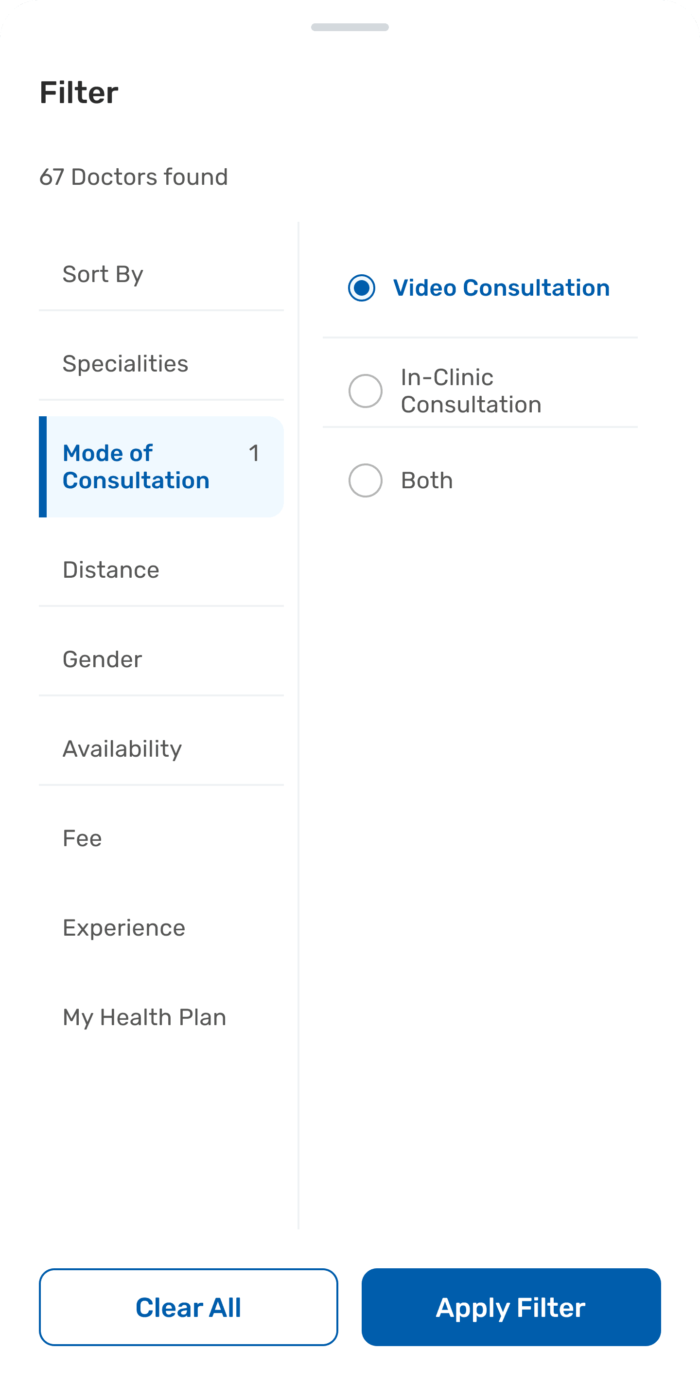Open the My Health Plan filter

[x=144, y=1017]
